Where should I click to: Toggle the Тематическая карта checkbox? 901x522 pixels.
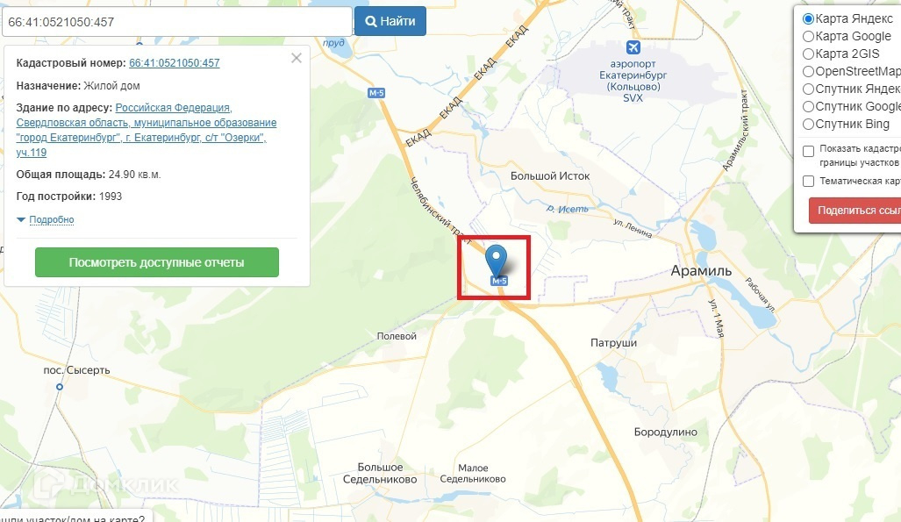click(x=809, y=181)
